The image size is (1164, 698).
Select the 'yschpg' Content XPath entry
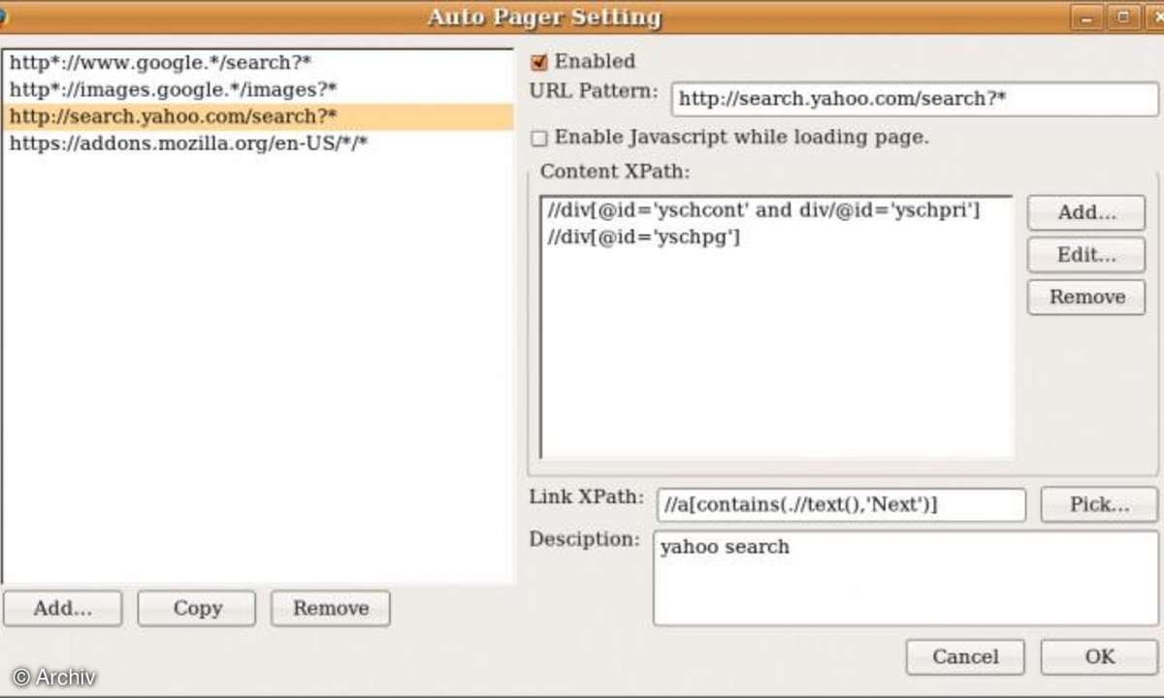(776, 237)
